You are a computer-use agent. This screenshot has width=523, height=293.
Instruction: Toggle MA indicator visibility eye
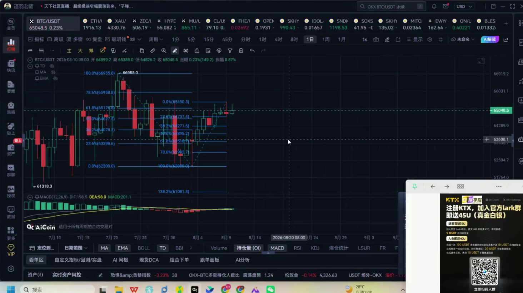(x=53, y=72)
